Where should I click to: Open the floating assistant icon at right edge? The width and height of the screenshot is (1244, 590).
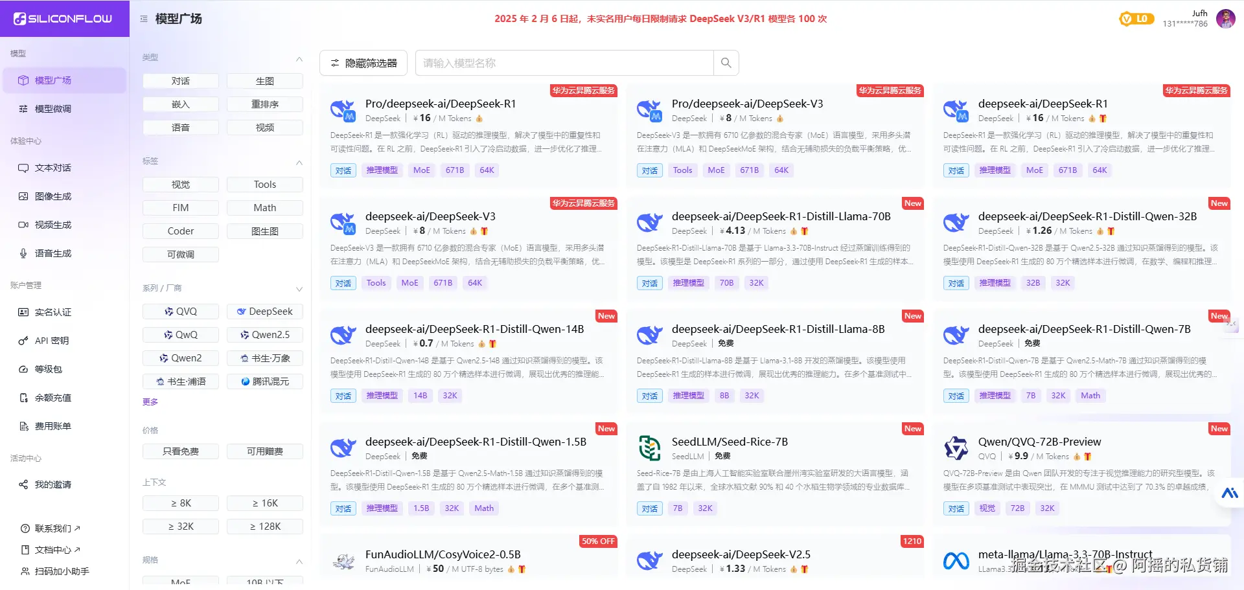(x=1229, y=494)
